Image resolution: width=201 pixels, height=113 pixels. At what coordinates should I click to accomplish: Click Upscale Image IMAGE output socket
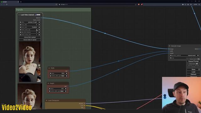200,49
